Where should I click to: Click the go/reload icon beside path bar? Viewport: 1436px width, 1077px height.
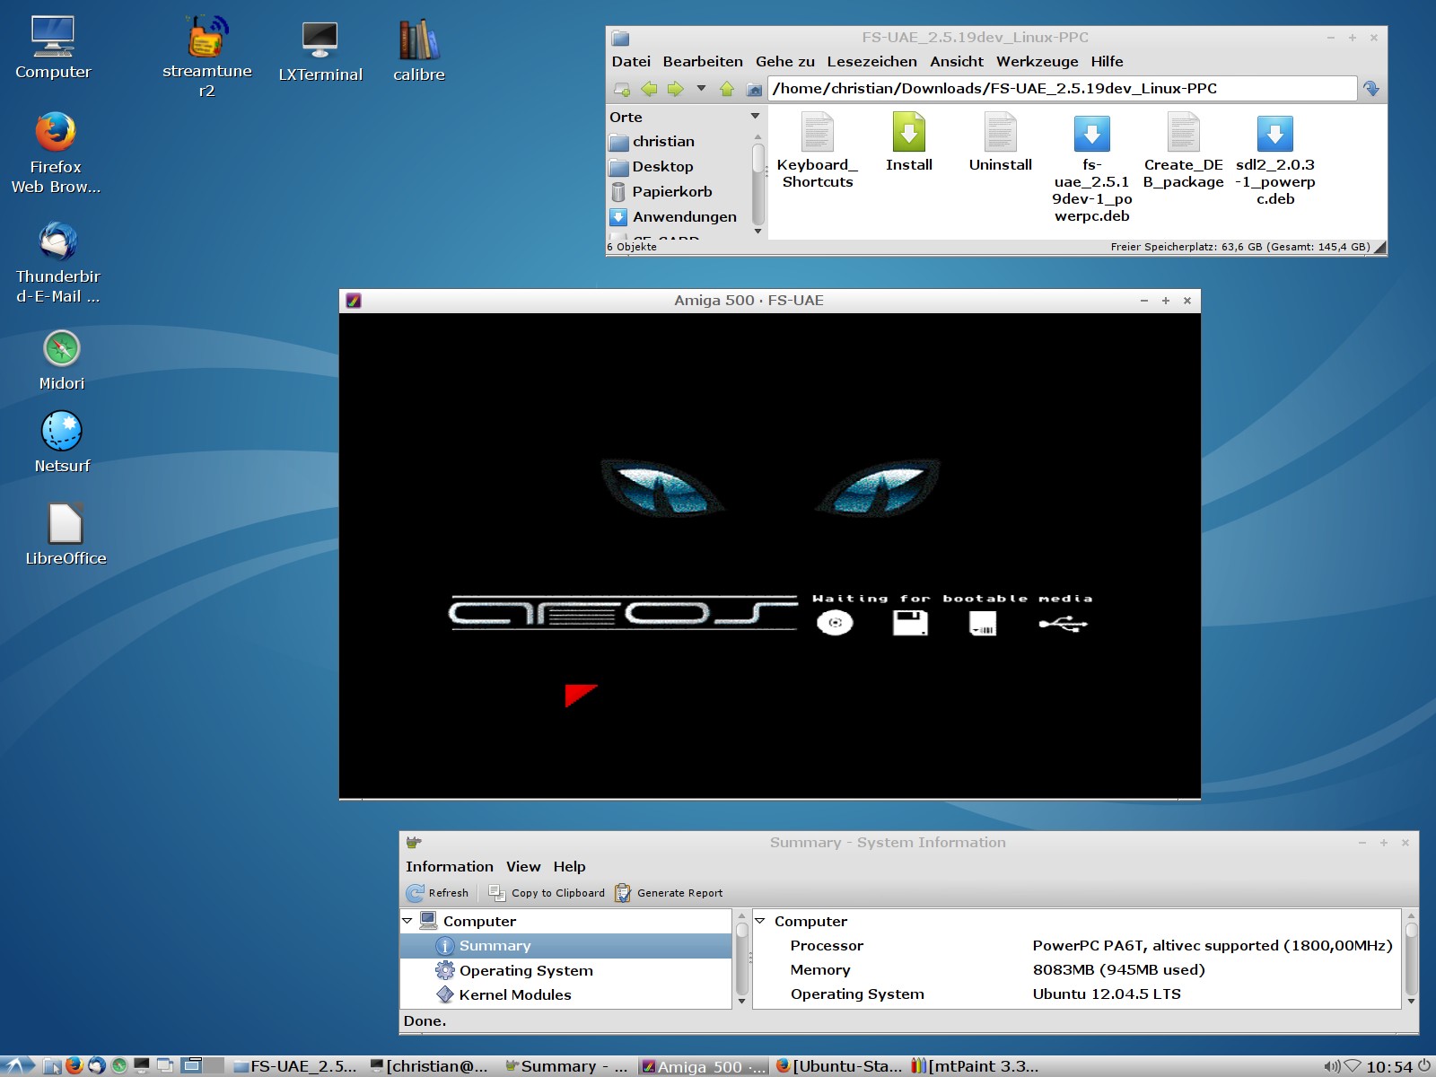click(x=1370, y=89)
